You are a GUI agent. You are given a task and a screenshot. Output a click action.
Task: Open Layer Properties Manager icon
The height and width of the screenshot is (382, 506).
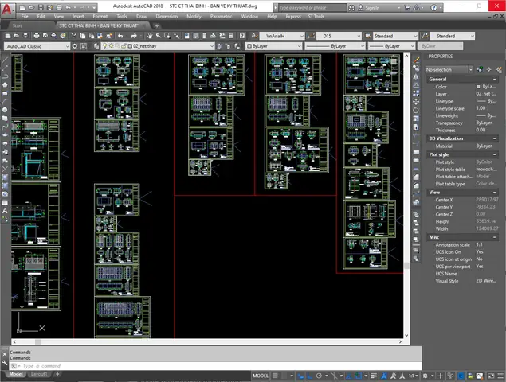click(96, 46)
